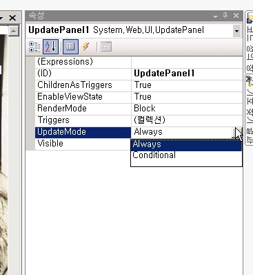Toggle auto-hide pin of 속성 panel
Screen dimensions: 253x275
225,16
